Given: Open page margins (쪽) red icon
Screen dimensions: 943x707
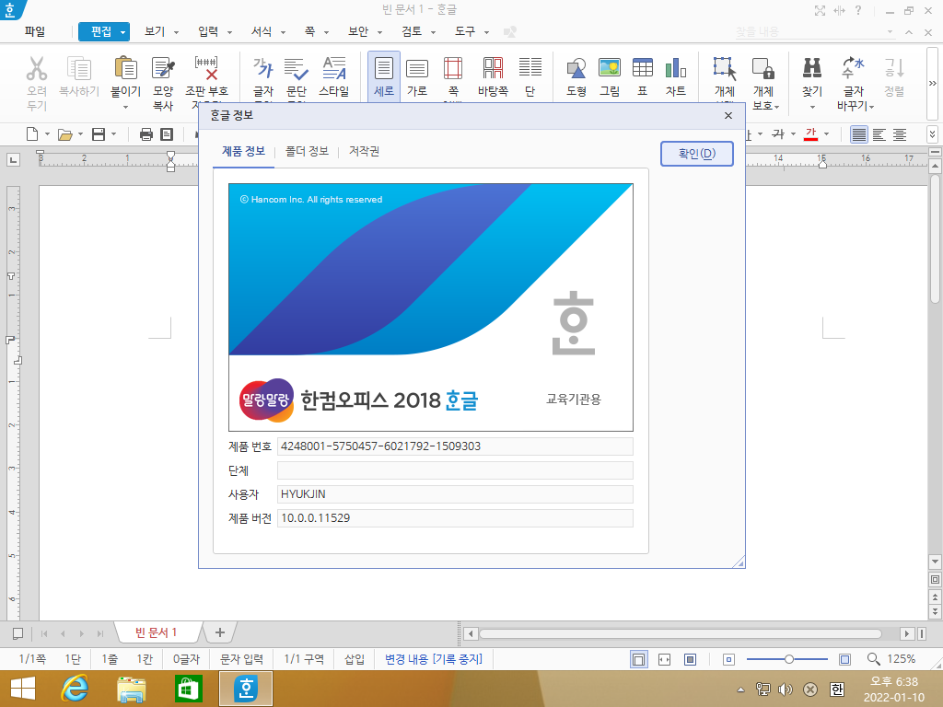Looking at the screenshot, I should (453, 68).
